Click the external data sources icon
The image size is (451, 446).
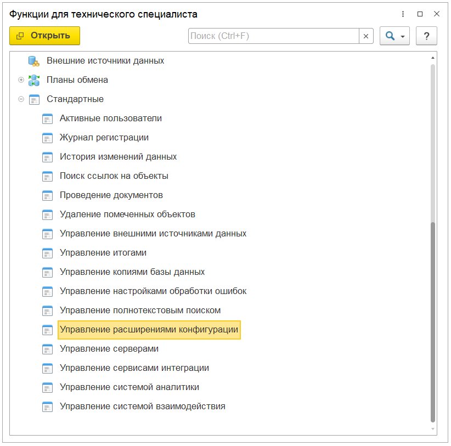click(x=34, y=61)
